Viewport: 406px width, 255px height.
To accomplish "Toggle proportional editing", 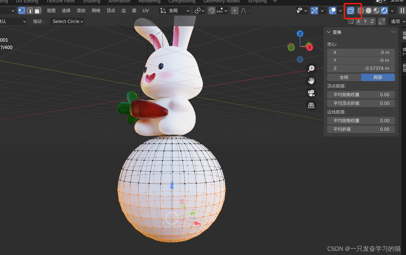I will coord(234,10).
